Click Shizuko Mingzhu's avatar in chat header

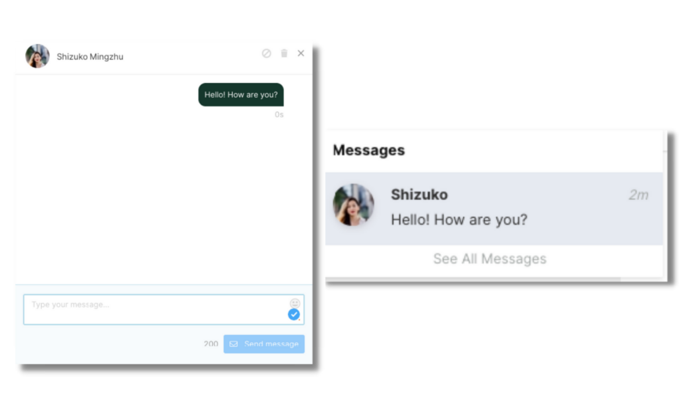[x=37, y=56]
